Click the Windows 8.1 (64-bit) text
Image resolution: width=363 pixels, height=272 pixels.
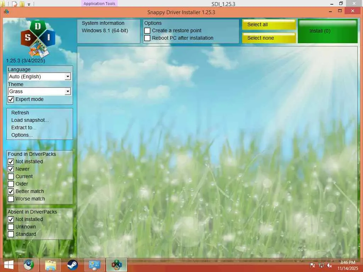[x=105, y=30]
